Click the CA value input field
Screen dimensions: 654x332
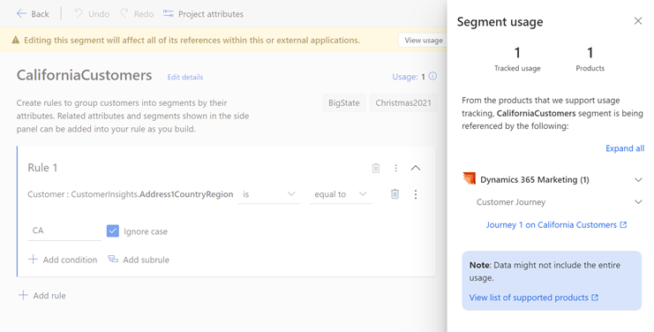pyautogui.click(x=64, y=230)
